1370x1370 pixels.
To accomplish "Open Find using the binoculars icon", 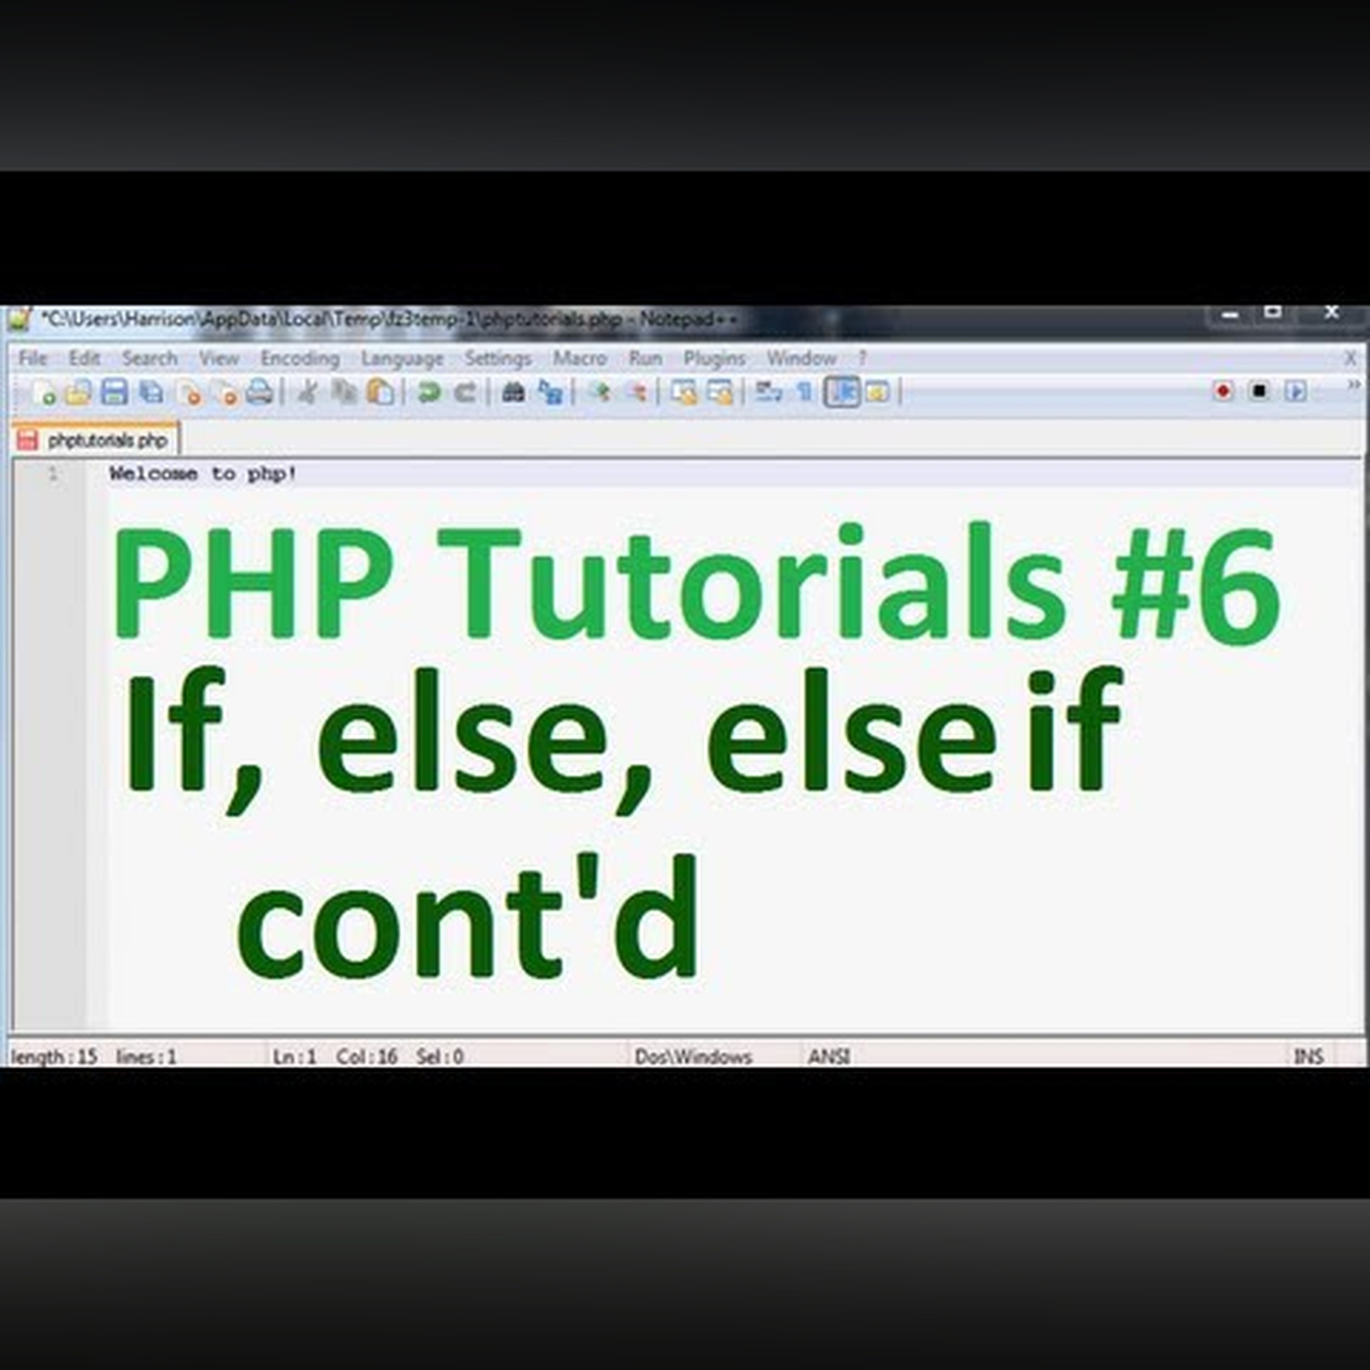I will [513, 392].
